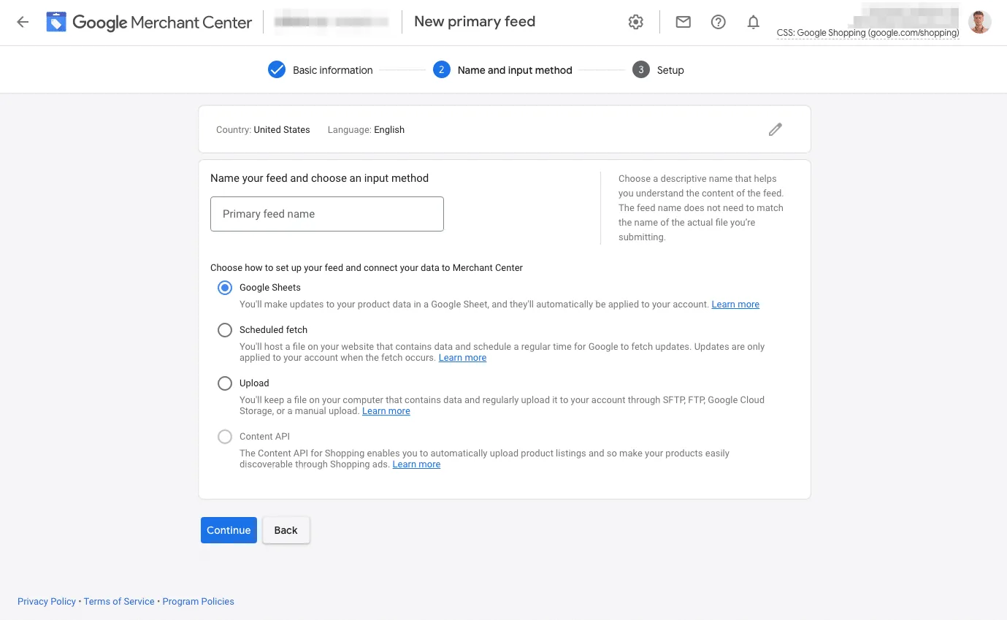Image resolution: width=1007 pixels, height=620 pixels.
Task: Open Learn more about Scheduled fetch
Action: point(462,358)
